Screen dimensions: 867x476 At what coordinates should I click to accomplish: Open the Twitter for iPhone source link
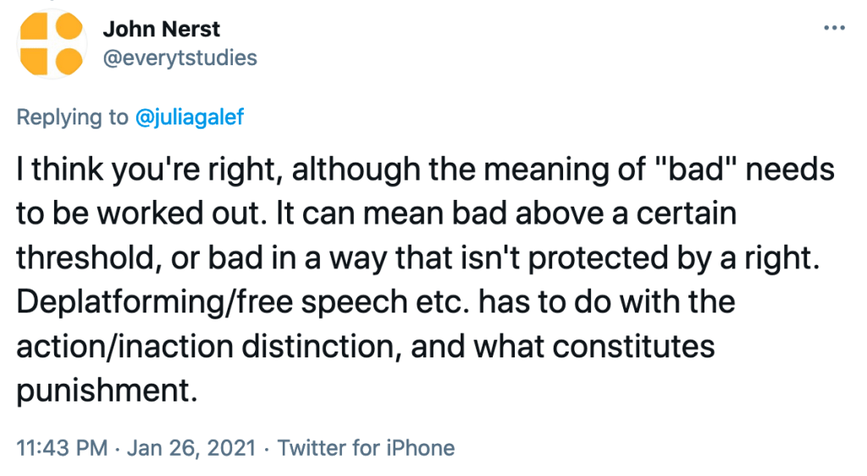366,447
